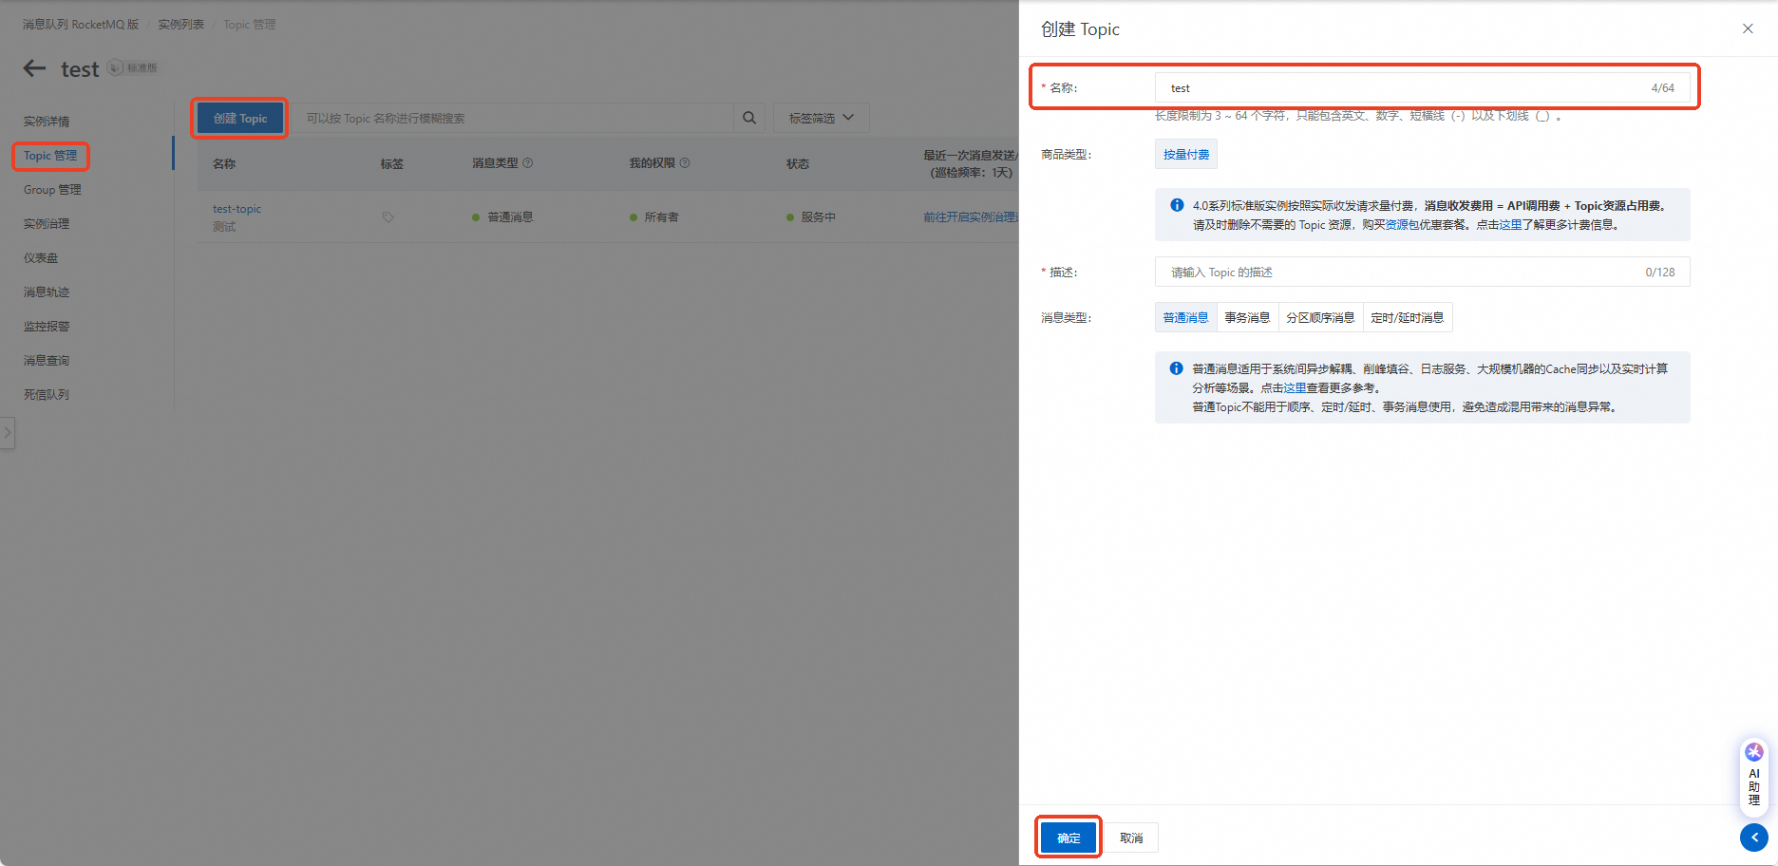1778x866 pixels.
Task: Click 普通消息 cell in test-topic row
Action: click(510, 217)
